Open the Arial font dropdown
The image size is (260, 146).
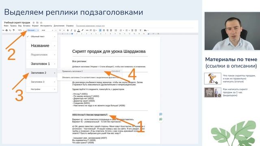(x=47, y=30)
